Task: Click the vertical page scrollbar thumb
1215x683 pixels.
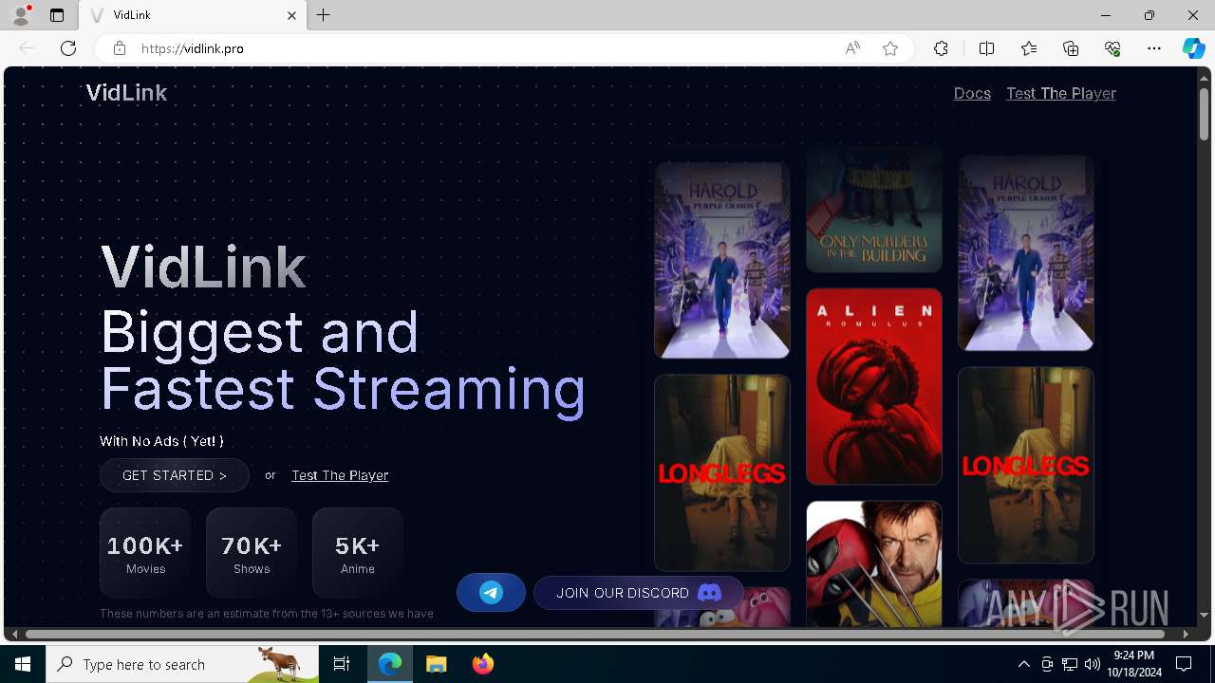Action: 1204,114
